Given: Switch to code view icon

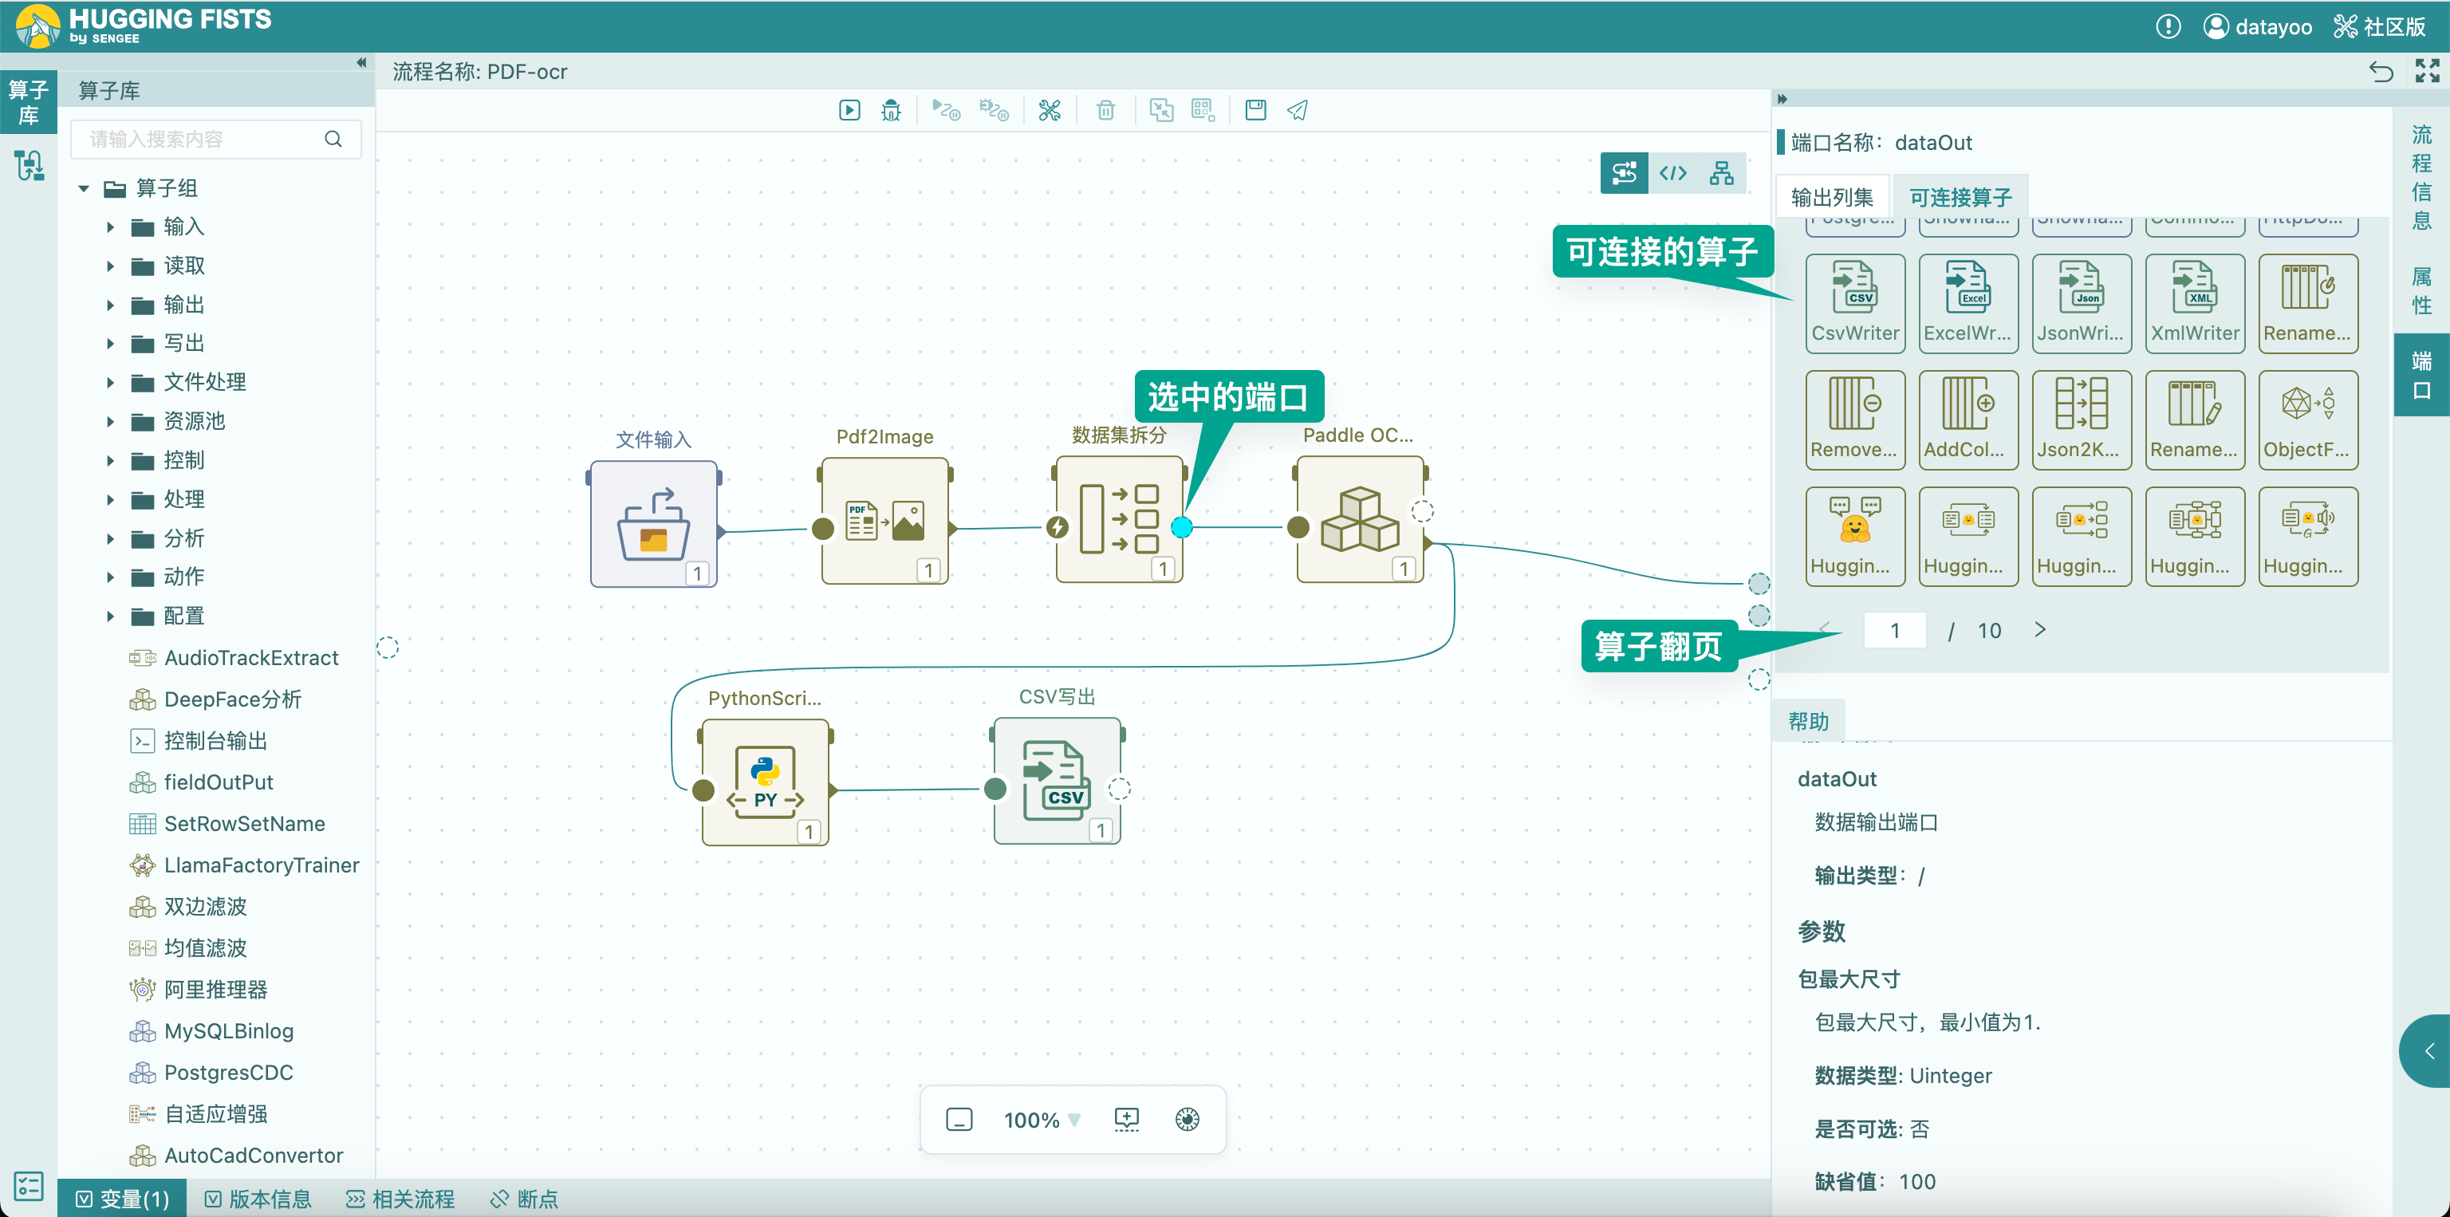Looking at the screenshot, I should point(1673,173).
